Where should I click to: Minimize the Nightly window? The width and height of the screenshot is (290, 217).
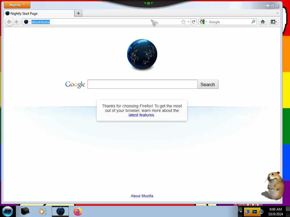click(x=267, y=6)
